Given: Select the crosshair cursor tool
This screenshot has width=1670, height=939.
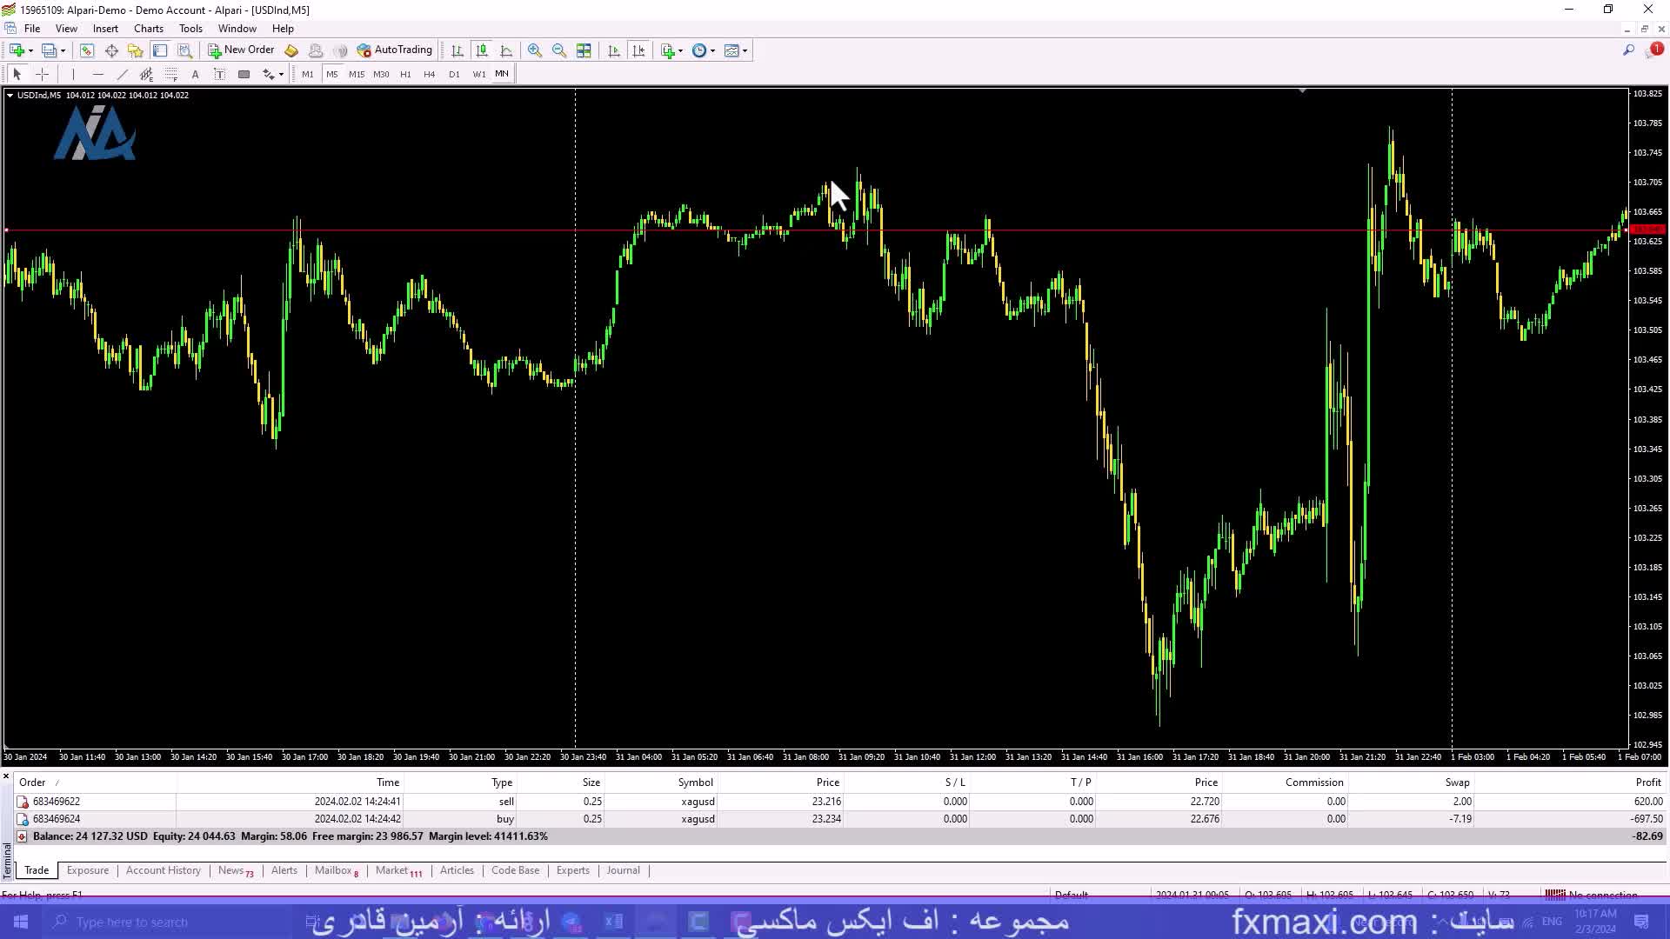Looking at the screenshot, I should tap(42, 75).
